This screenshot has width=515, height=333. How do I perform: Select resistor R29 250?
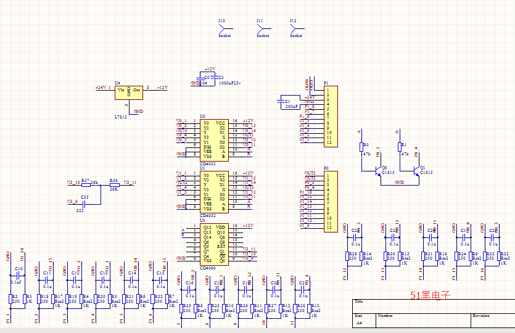click(x=347, y=256)
